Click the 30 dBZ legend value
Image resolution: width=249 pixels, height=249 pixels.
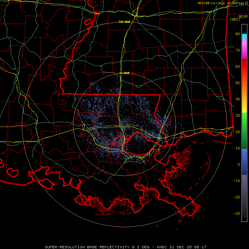click(238, 116)
